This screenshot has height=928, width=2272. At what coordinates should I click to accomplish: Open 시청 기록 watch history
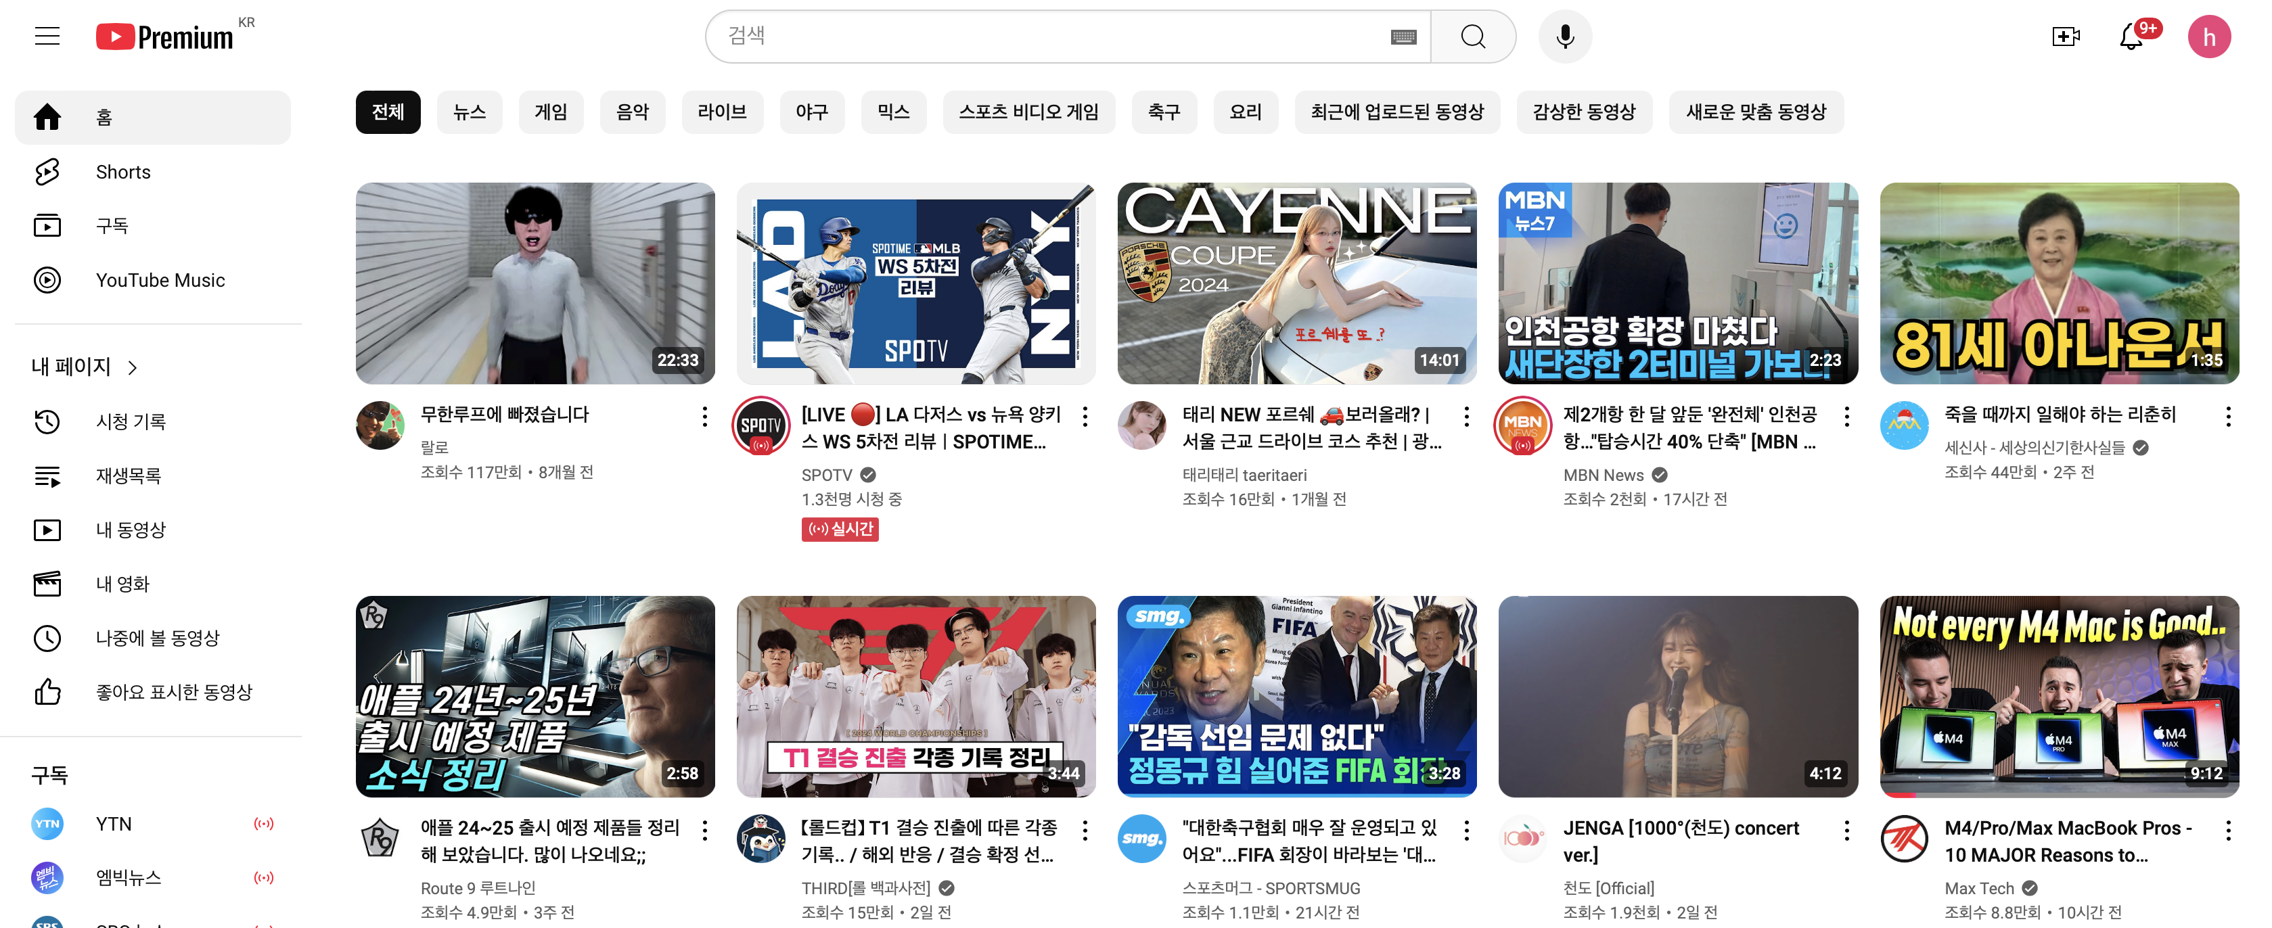[x=131, y=421]
